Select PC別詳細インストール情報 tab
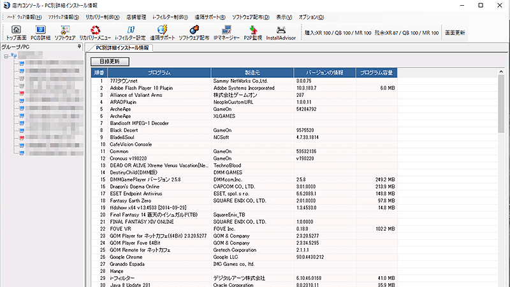This screenshot has height=287, width=510. (x=122, y=48)
